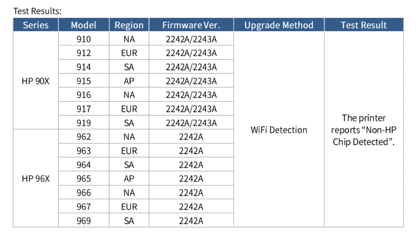This screenshot has width=416, height=234.
Task: Click model 910 cell
Action: pyautogui.click(x=84, y=39)
